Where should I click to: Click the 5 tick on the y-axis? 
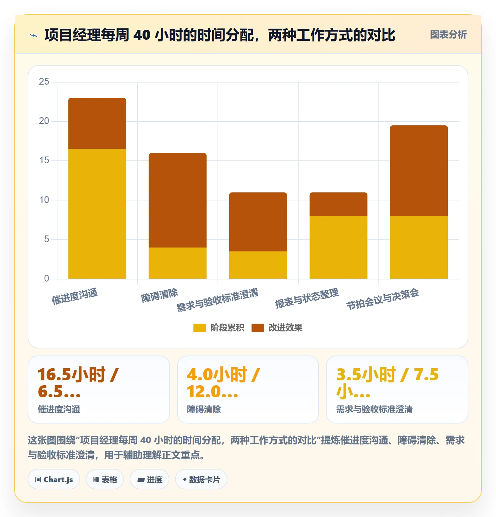(47, 239)
